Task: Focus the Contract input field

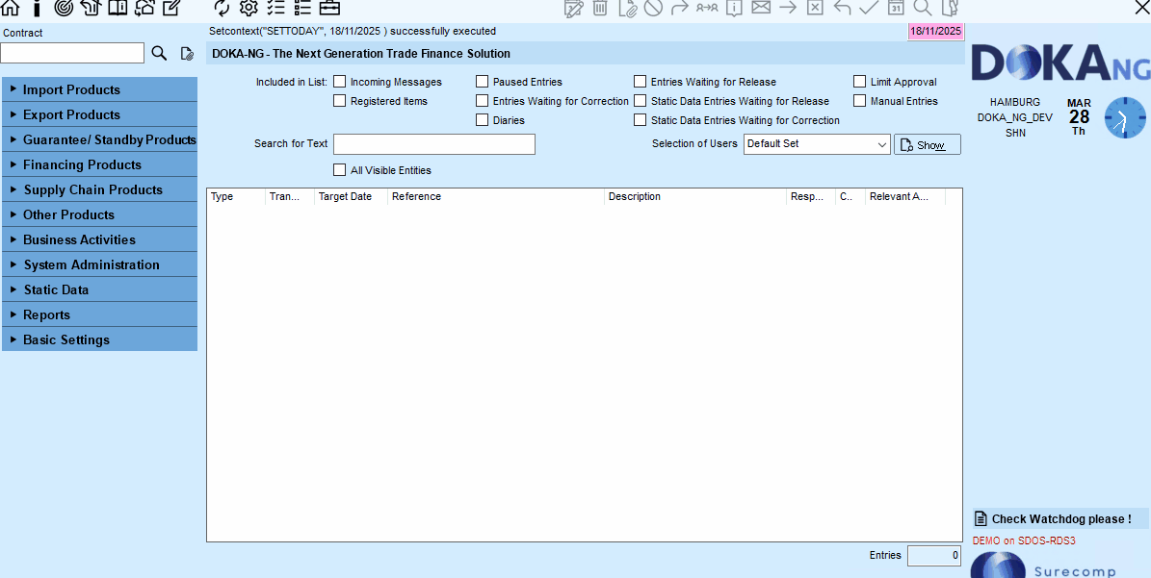Action: coord(72,53)
